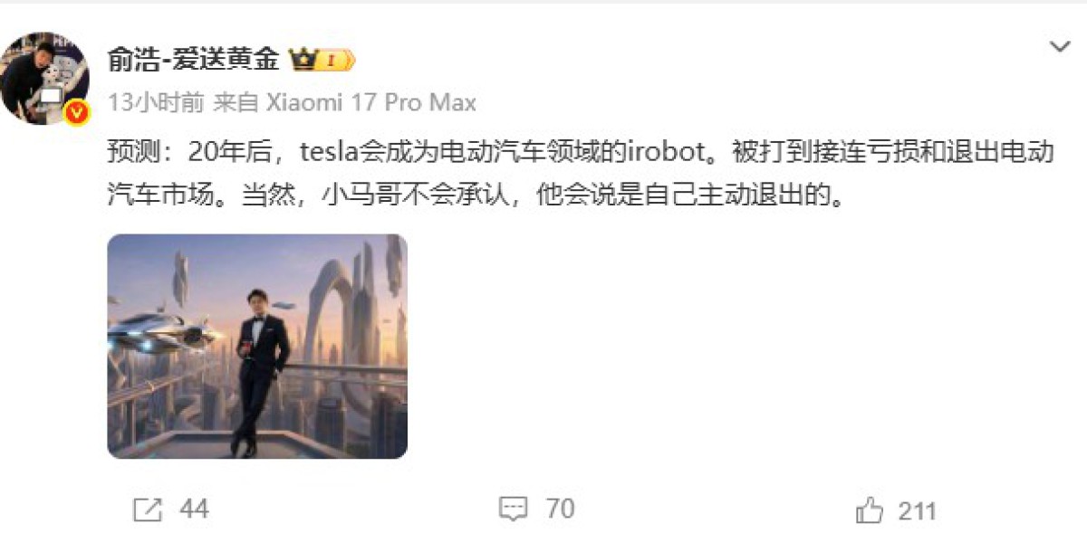Viewport: 1087px width, 543px height.
Task: Open the post options chevron menu
Action: point(1059,46)
